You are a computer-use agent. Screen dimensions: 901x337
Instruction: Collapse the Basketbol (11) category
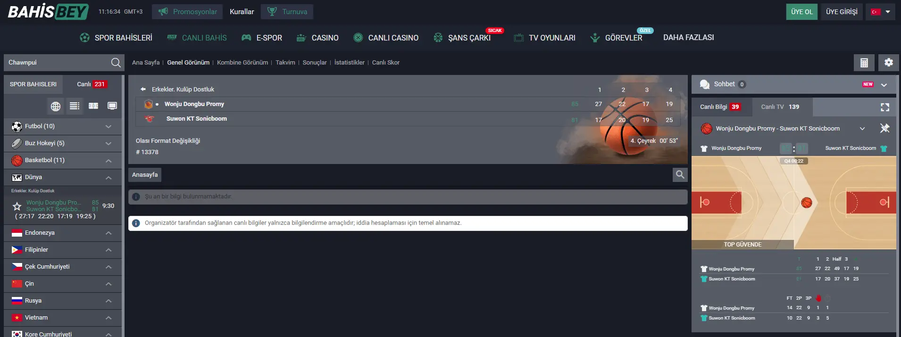click(63, 160)
